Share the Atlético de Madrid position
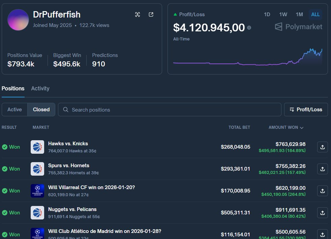This screenshot has height=239, width=331. 322,234
